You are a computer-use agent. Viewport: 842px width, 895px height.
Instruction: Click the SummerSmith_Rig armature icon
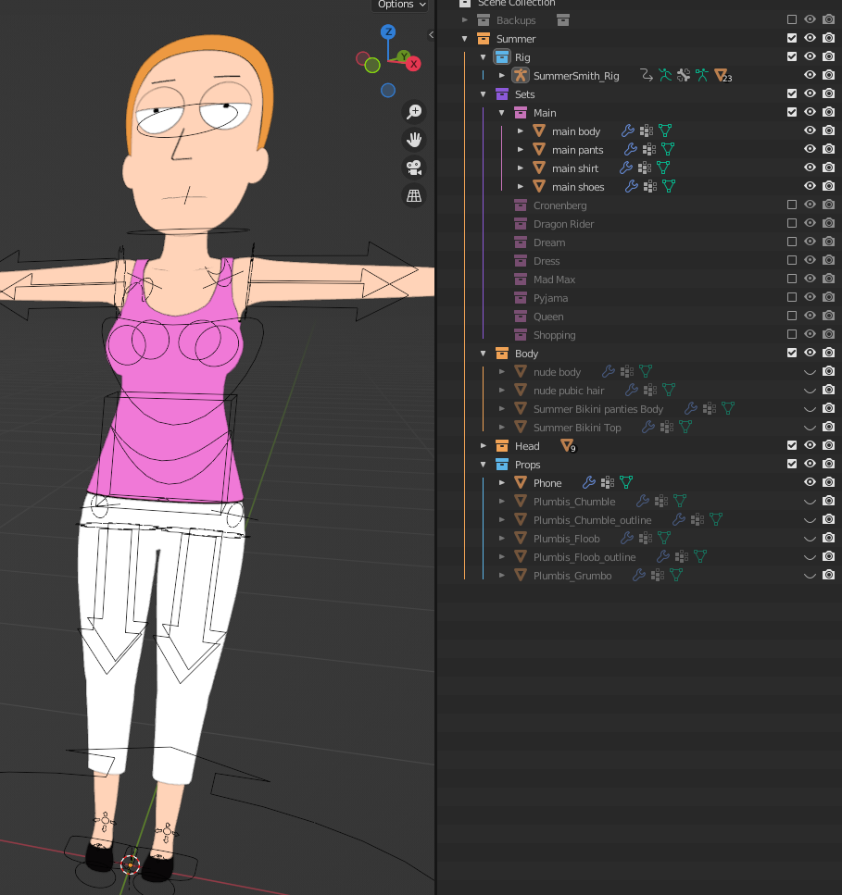click(521, 75)
